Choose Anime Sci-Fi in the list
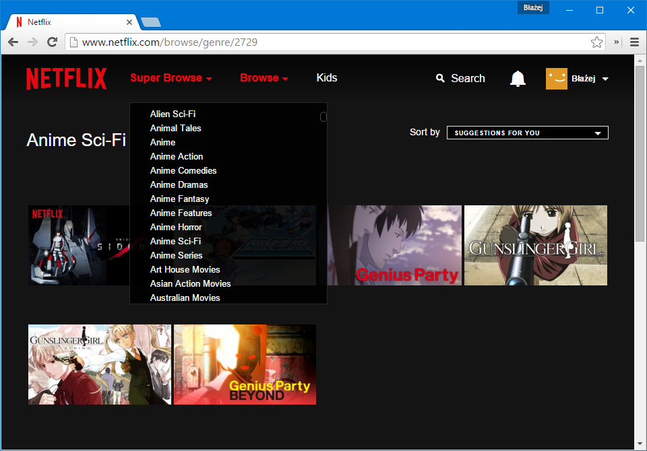Screen dimensions: 647x451 (x=175, y=241)
